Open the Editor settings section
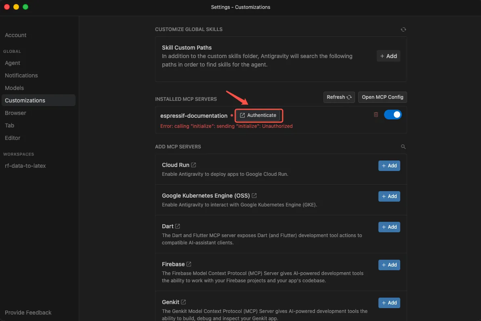This screenshot has height=321, width=481. [13, 138]
